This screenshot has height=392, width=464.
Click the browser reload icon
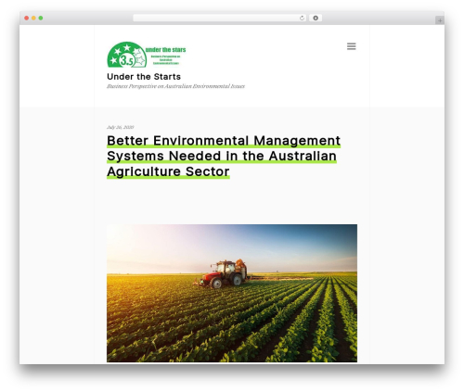pos(302,19)
